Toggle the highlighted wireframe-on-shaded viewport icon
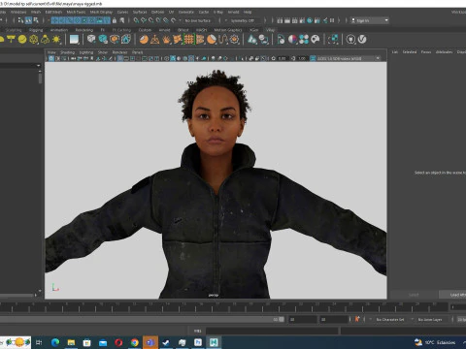The height and width of the screenshot is (349, 466). (x=173, y=58)
